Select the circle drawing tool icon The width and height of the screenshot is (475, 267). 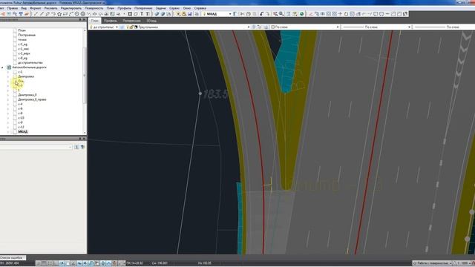[x=77, y=14]
